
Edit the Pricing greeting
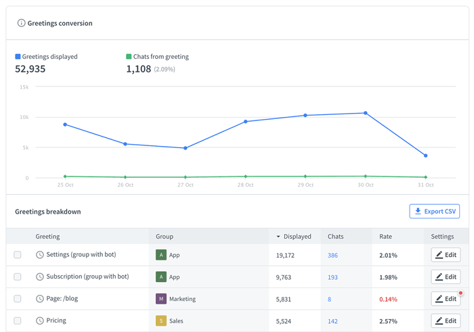446,321
